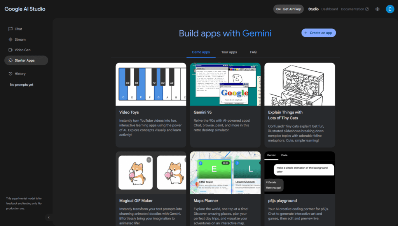
Task: Open the account avatar labeled C
Action: coord(390,9)
